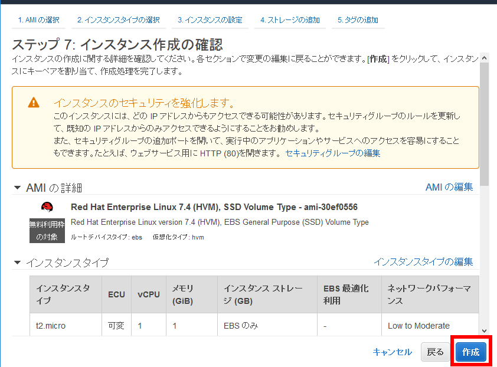497x367 pixels.
Task: Click the blue '作成' button
Action: tap(470, 352)
